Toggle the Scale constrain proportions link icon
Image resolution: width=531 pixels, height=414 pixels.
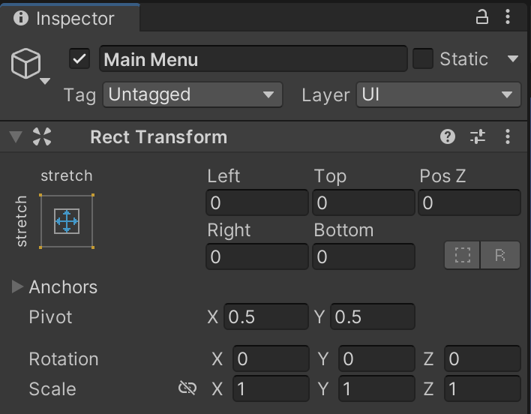pyautogui.click(x=187, y=388)
